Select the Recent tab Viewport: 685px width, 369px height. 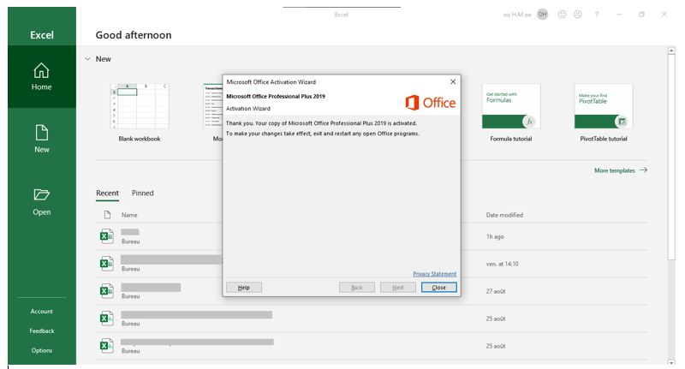pyautogui.click(x=107, y=193)
